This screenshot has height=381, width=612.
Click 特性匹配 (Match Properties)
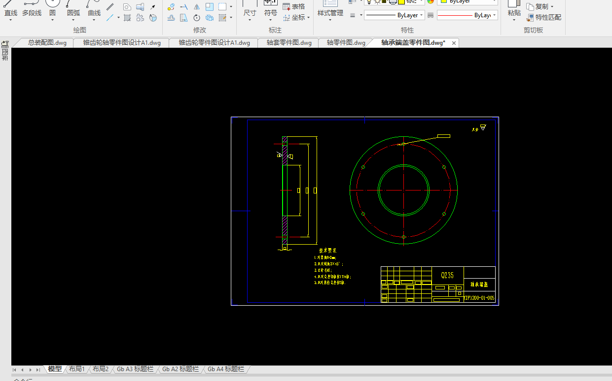pyautogui.click(x=544, y=17)
